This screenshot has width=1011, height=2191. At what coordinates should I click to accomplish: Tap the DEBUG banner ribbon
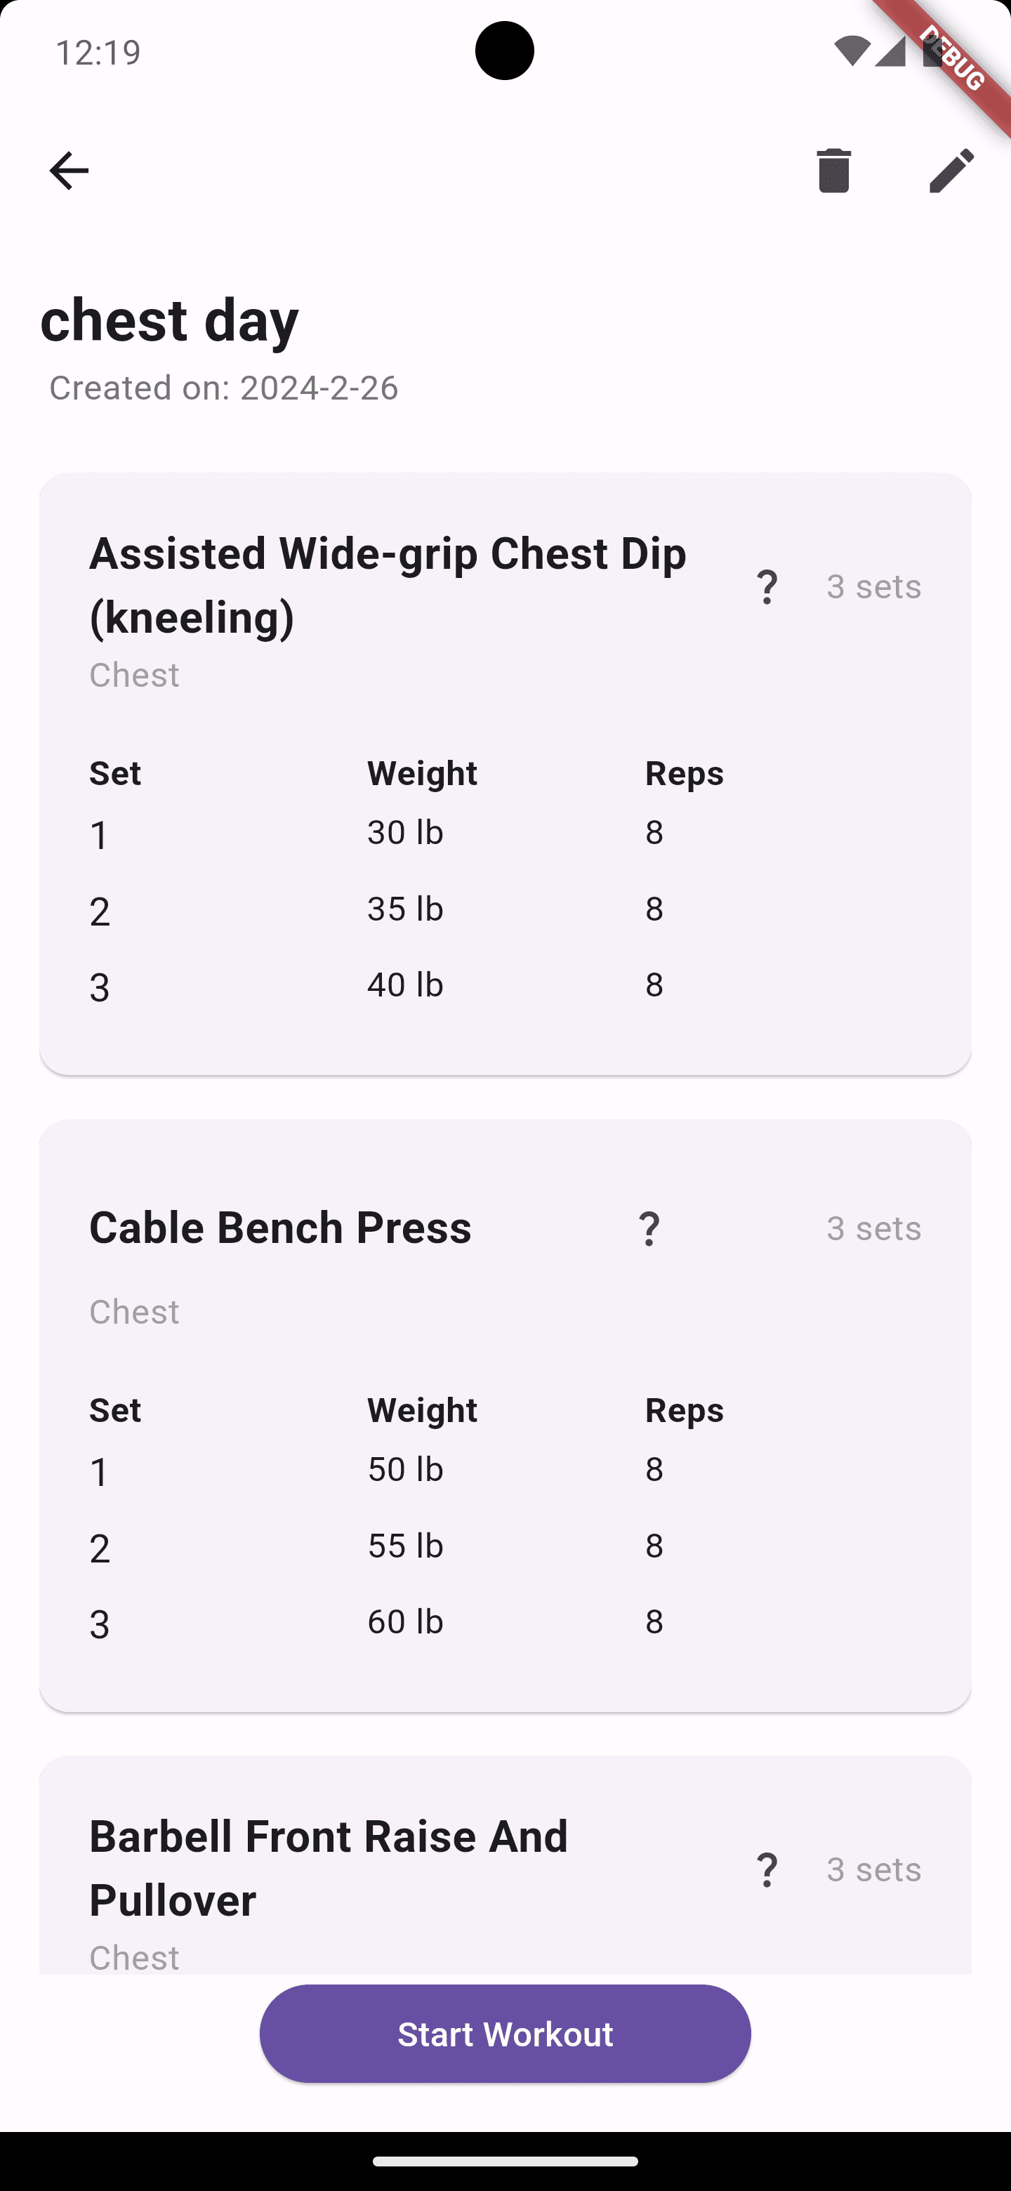(952, 58)
